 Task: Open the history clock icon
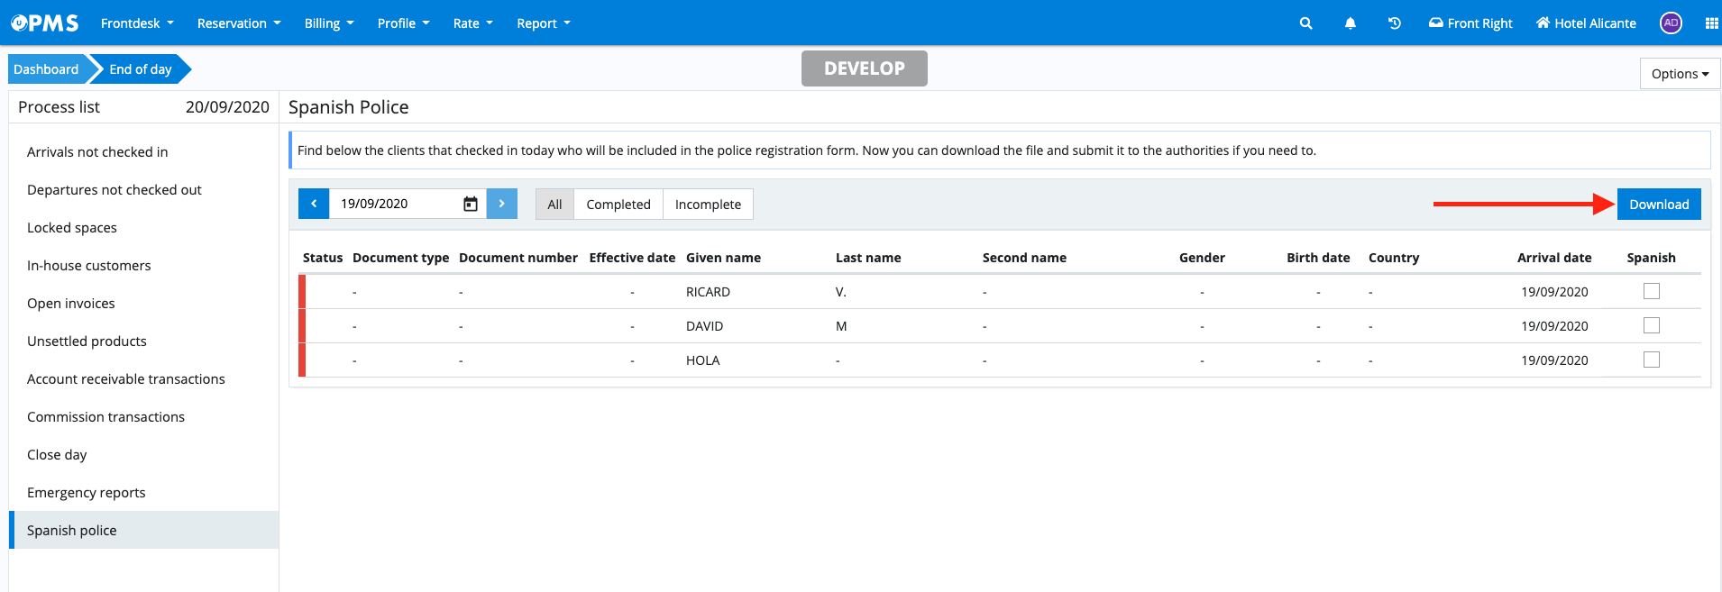1394,23
